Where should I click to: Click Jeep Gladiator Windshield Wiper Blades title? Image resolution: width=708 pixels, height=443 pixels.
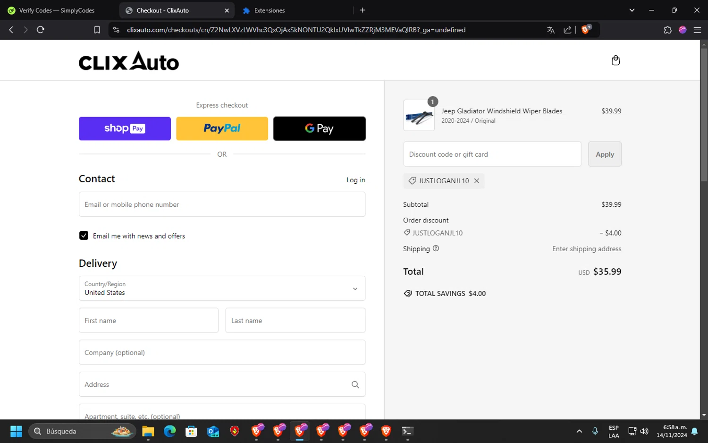tap(502, 111)
